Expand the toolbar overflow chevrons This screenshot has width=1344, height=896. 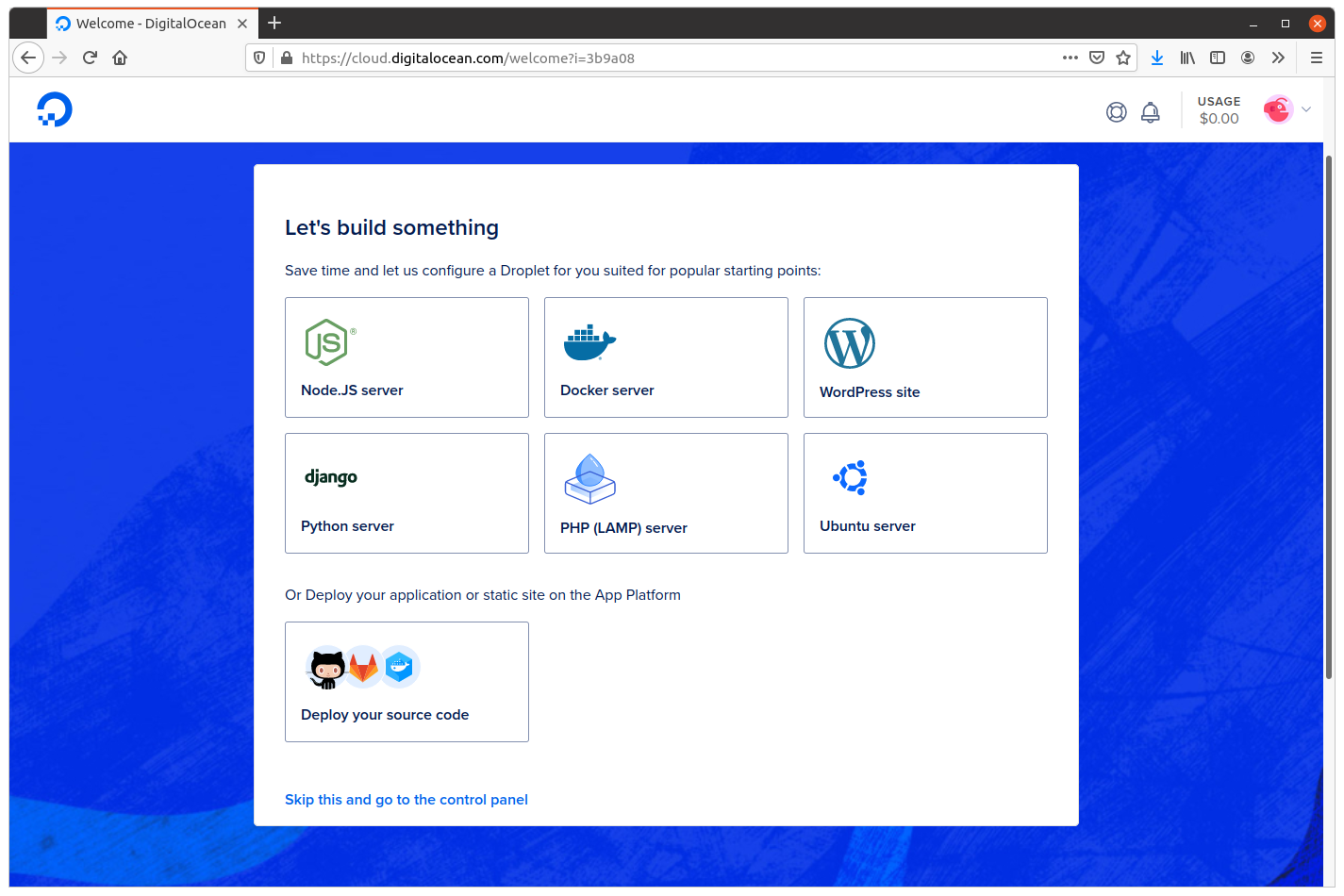1278,58
